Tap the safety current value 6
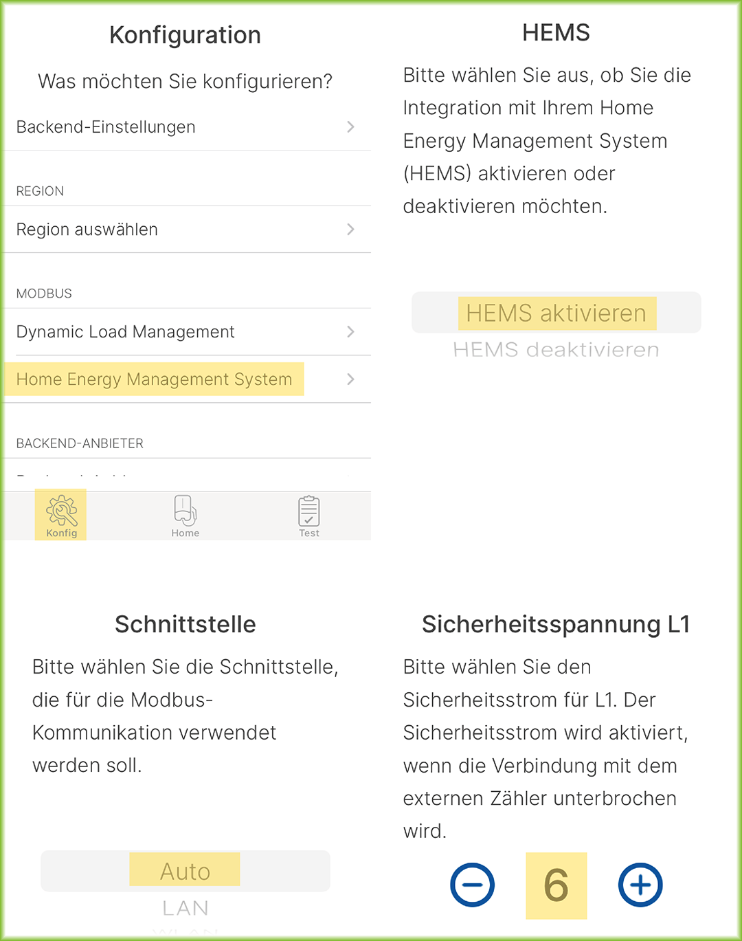This screenshot has height=941, width=742. coord(556,885)
